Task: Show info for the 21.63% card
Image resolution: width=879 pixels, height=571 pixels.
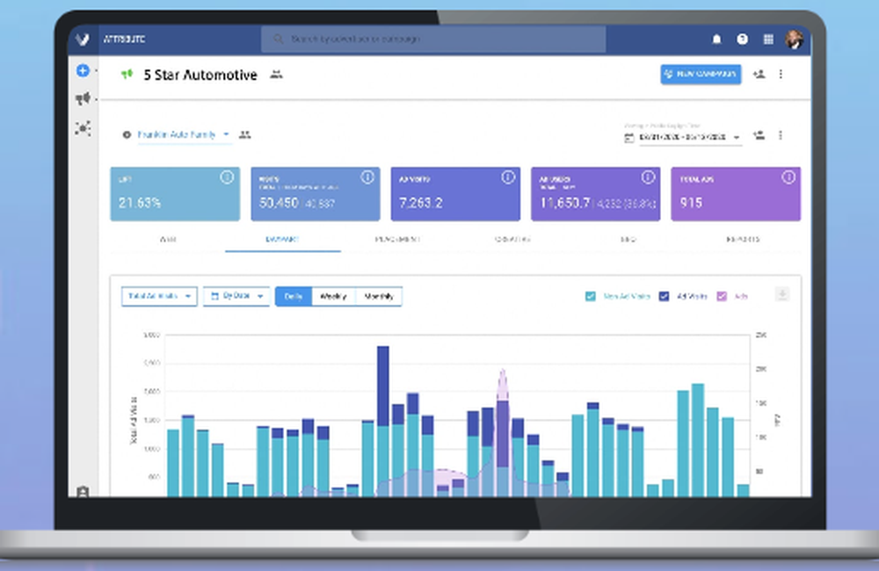Action: [x=227, y=177]
